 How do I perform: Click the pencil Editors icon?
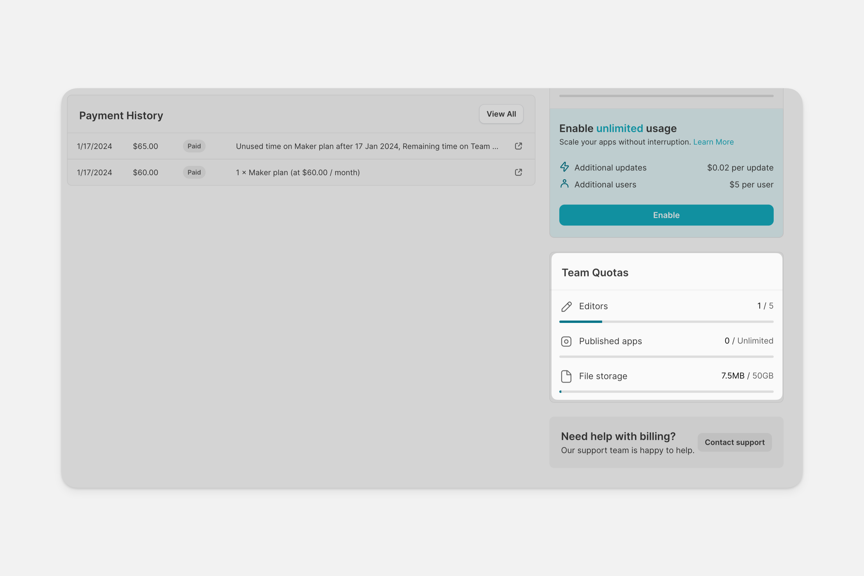[566, 307]
